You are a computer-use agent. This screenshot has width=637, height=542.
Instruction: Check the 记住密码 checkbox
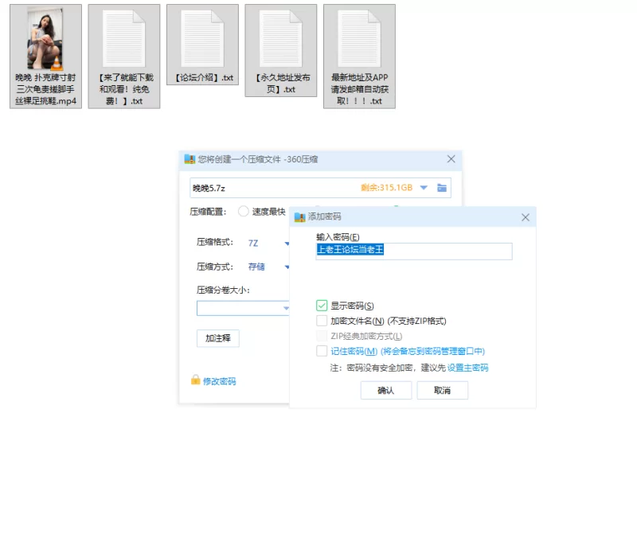322,351
